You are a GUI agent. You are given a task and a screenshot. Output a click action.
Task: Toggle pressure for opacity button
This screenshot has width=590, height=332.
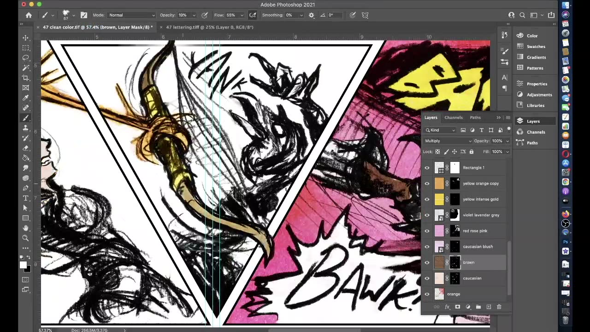pos(204,15)
